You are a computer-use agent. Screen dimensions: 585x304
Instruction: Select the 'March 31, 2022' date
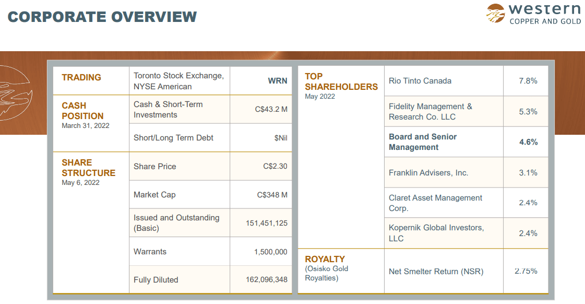pos(86,126)
